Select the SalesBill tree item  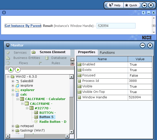[27, 81]
